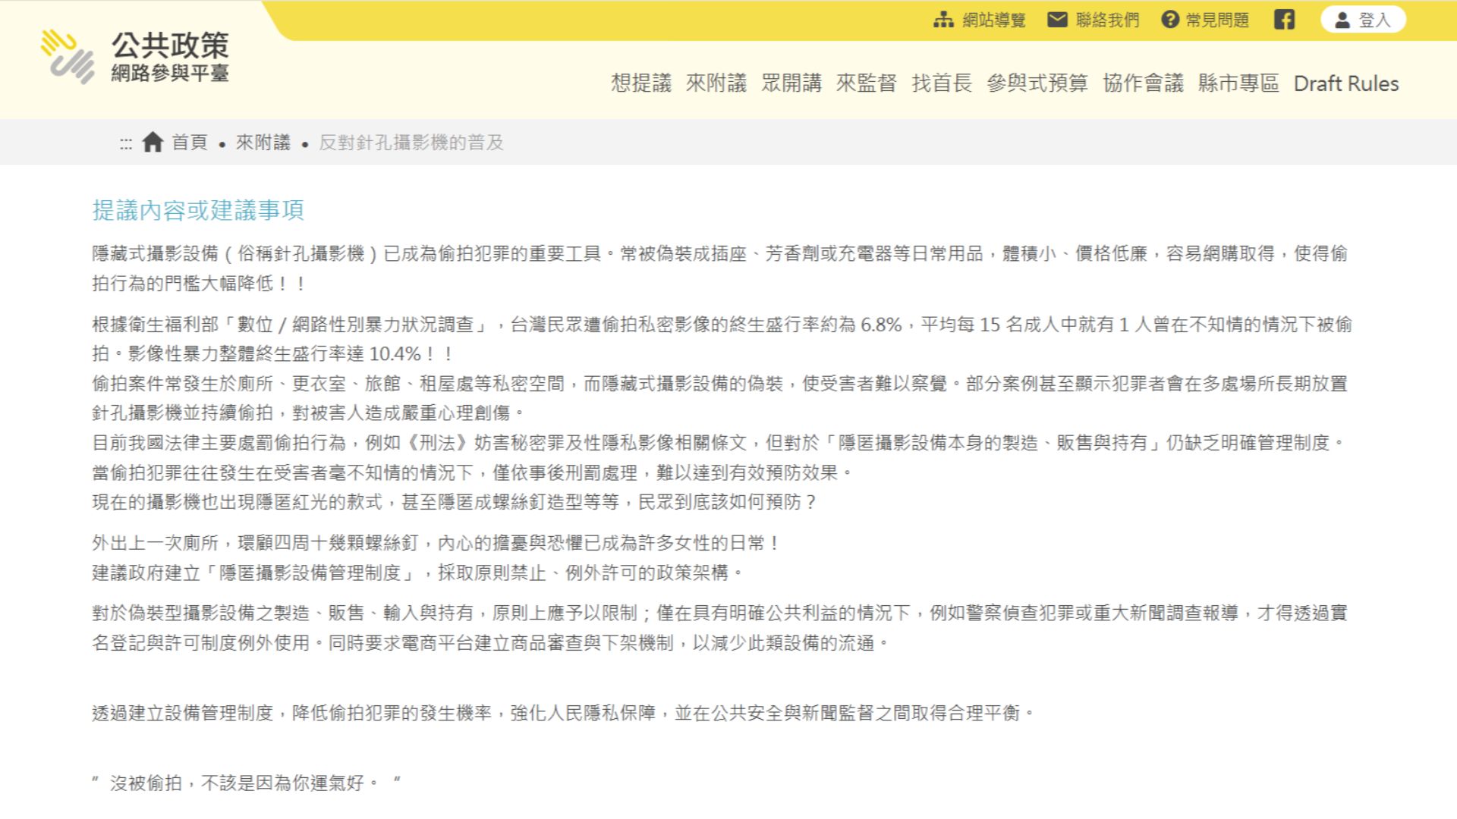Image resolution: width=1457 pixels, height=819 pixels.
Task: Go to 首頁 breadcrumb link
Action: tap(190, 142)
